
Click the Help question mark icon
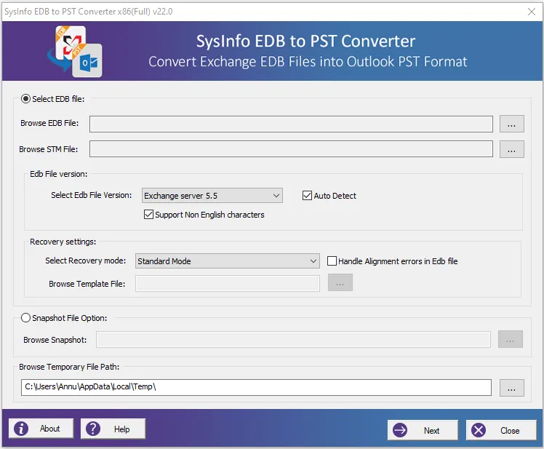pyautogui.click(x=93, y=429)
